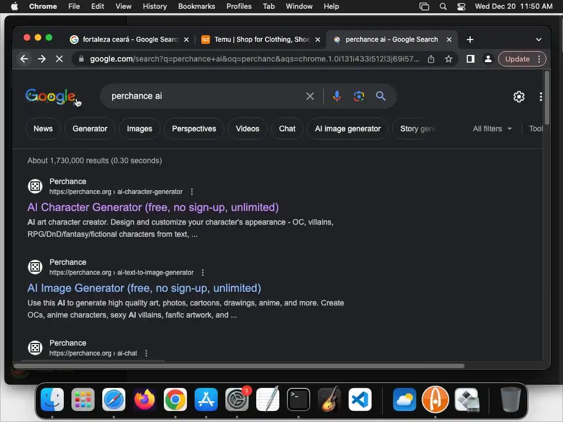
Task: Go back with the browser back arrow
Action: [24, 59]
